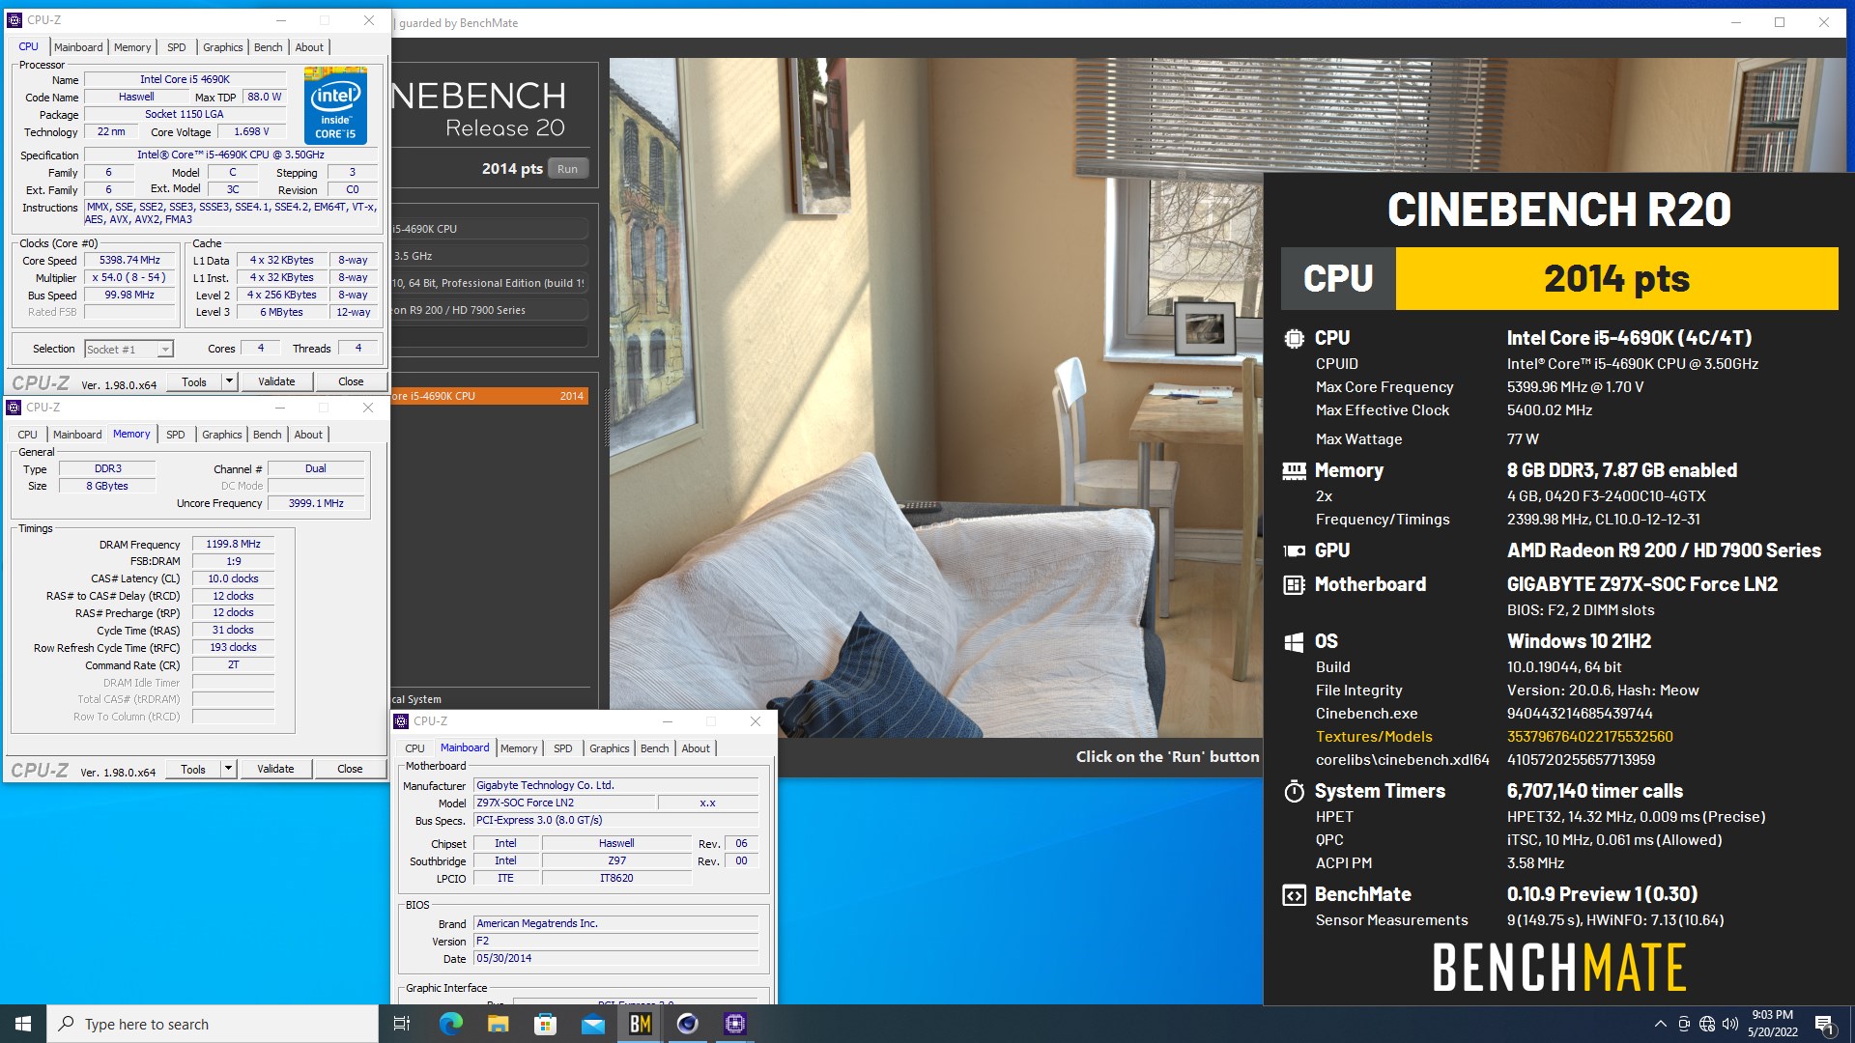The image size is (1855, 1043).
Task: Click the 2014 pts score banner
Action: [1616, 278]
